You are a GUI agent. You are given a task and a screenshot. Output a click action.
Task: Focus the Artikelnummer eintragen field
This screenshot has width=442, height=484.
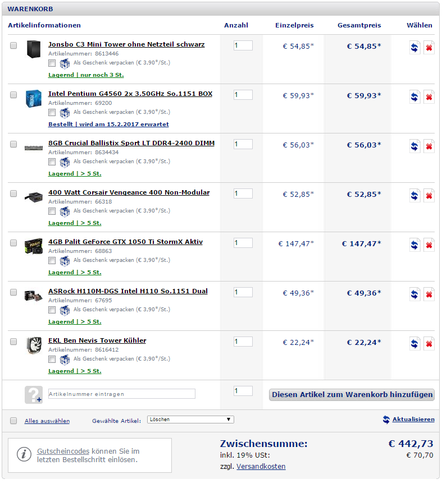[122, 394]
